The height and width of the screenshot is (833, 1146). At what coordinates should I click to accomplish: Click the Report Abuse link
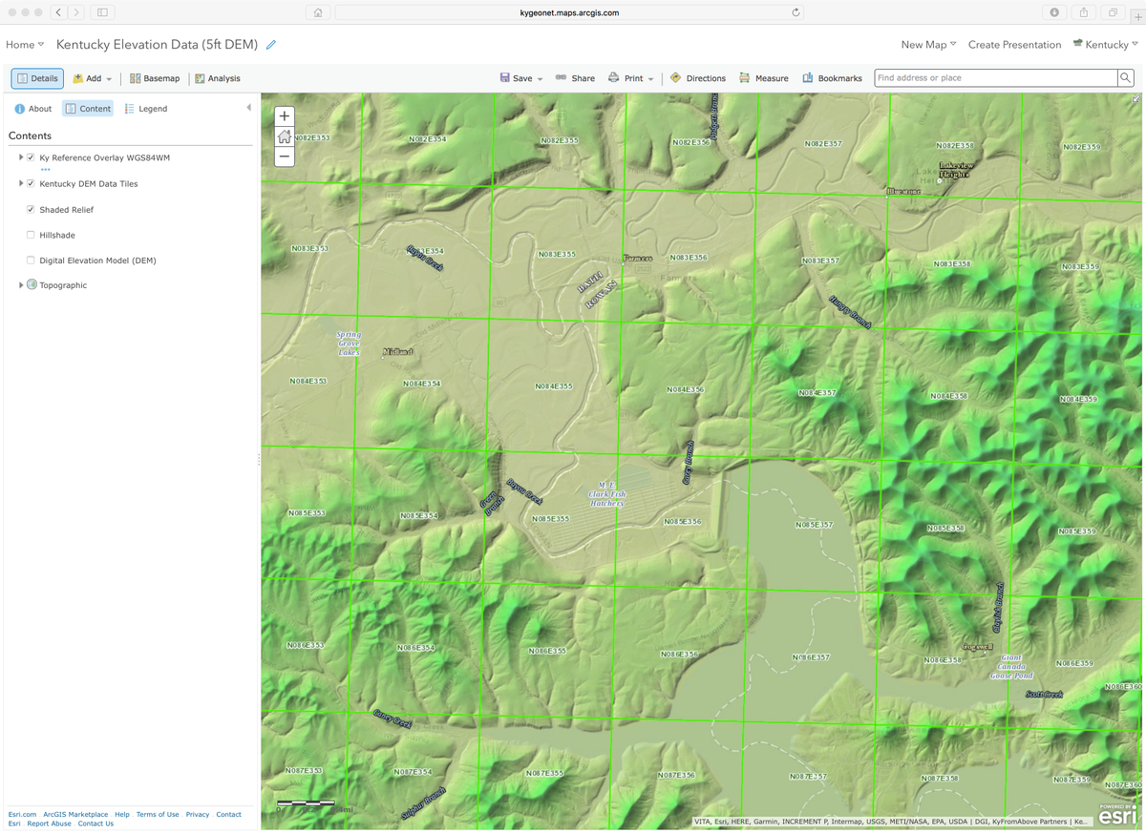click(x=49, y=823)
